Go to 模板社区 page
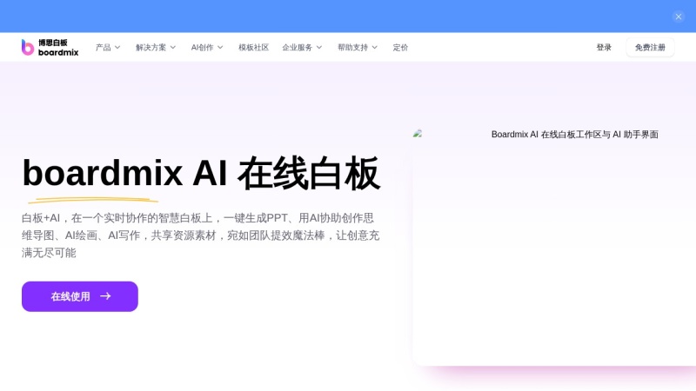 click(253, 48)
